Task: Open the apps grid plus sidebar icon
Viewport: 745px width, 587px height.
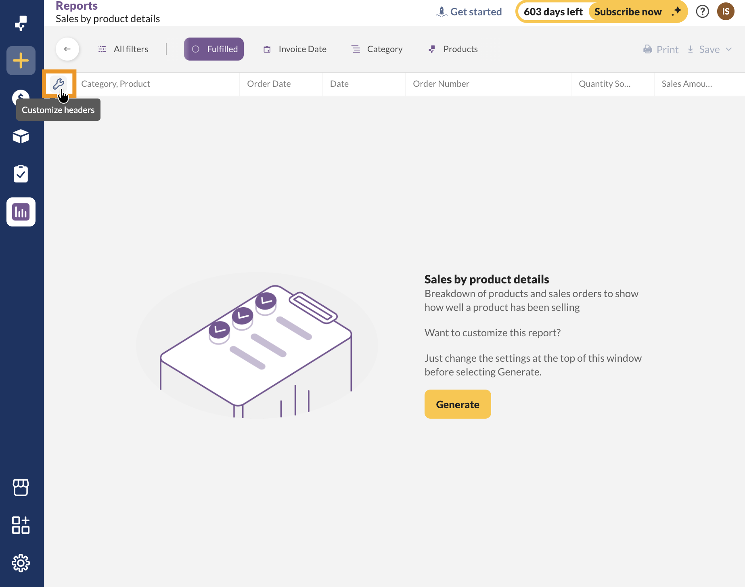Action: click(21, 525)
